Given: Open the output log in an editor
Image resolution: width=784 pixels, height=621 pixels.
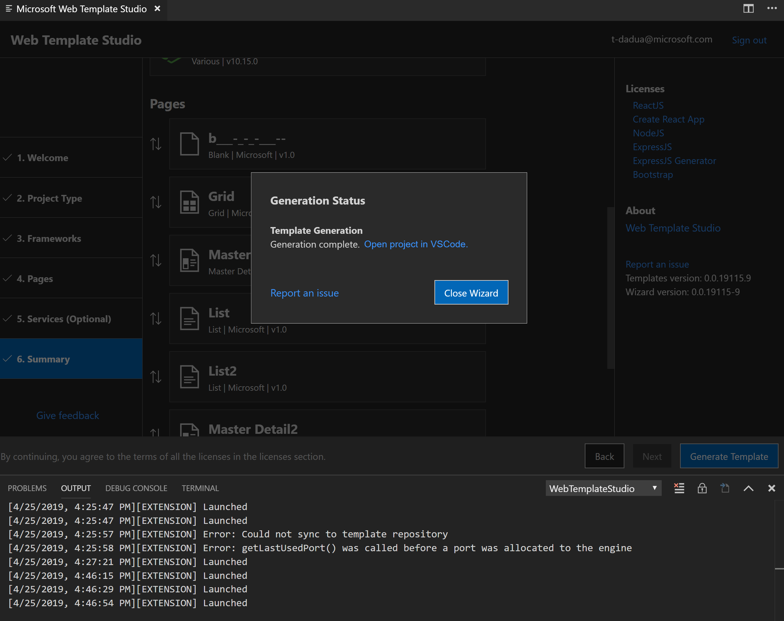Looking at the screenshot, I should pyautogui.click(x=725, y=489).
